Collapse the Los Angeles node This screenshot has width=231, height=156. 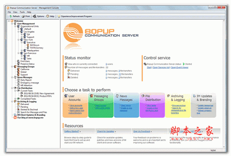[x=18, y=32]
